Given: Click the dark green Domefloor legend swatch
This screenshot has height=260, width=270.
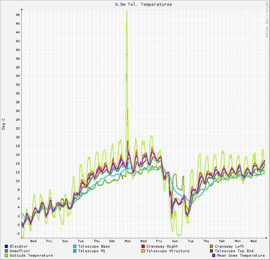Looking at the screenshot, I should pyautogui.click(x=6, y=251).
